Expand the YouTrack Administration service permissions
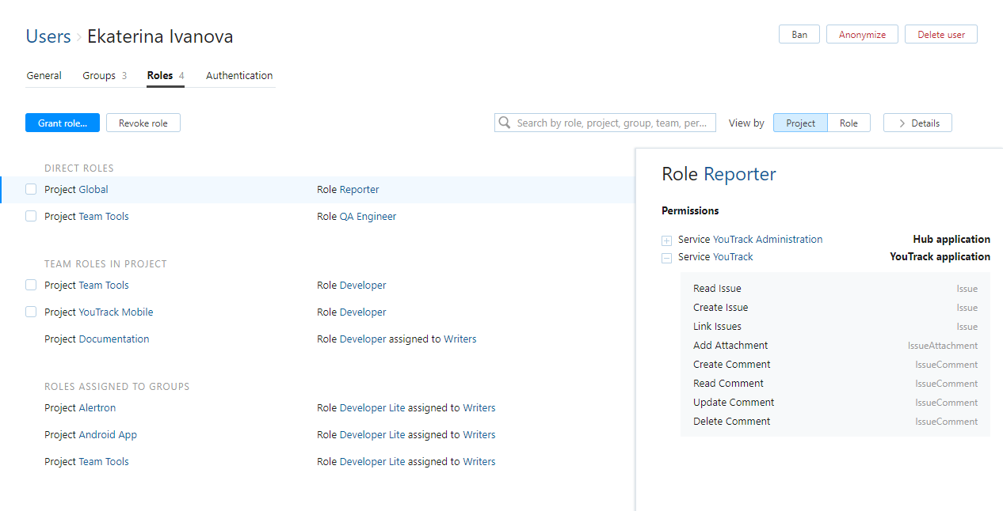 coord(666,240)
